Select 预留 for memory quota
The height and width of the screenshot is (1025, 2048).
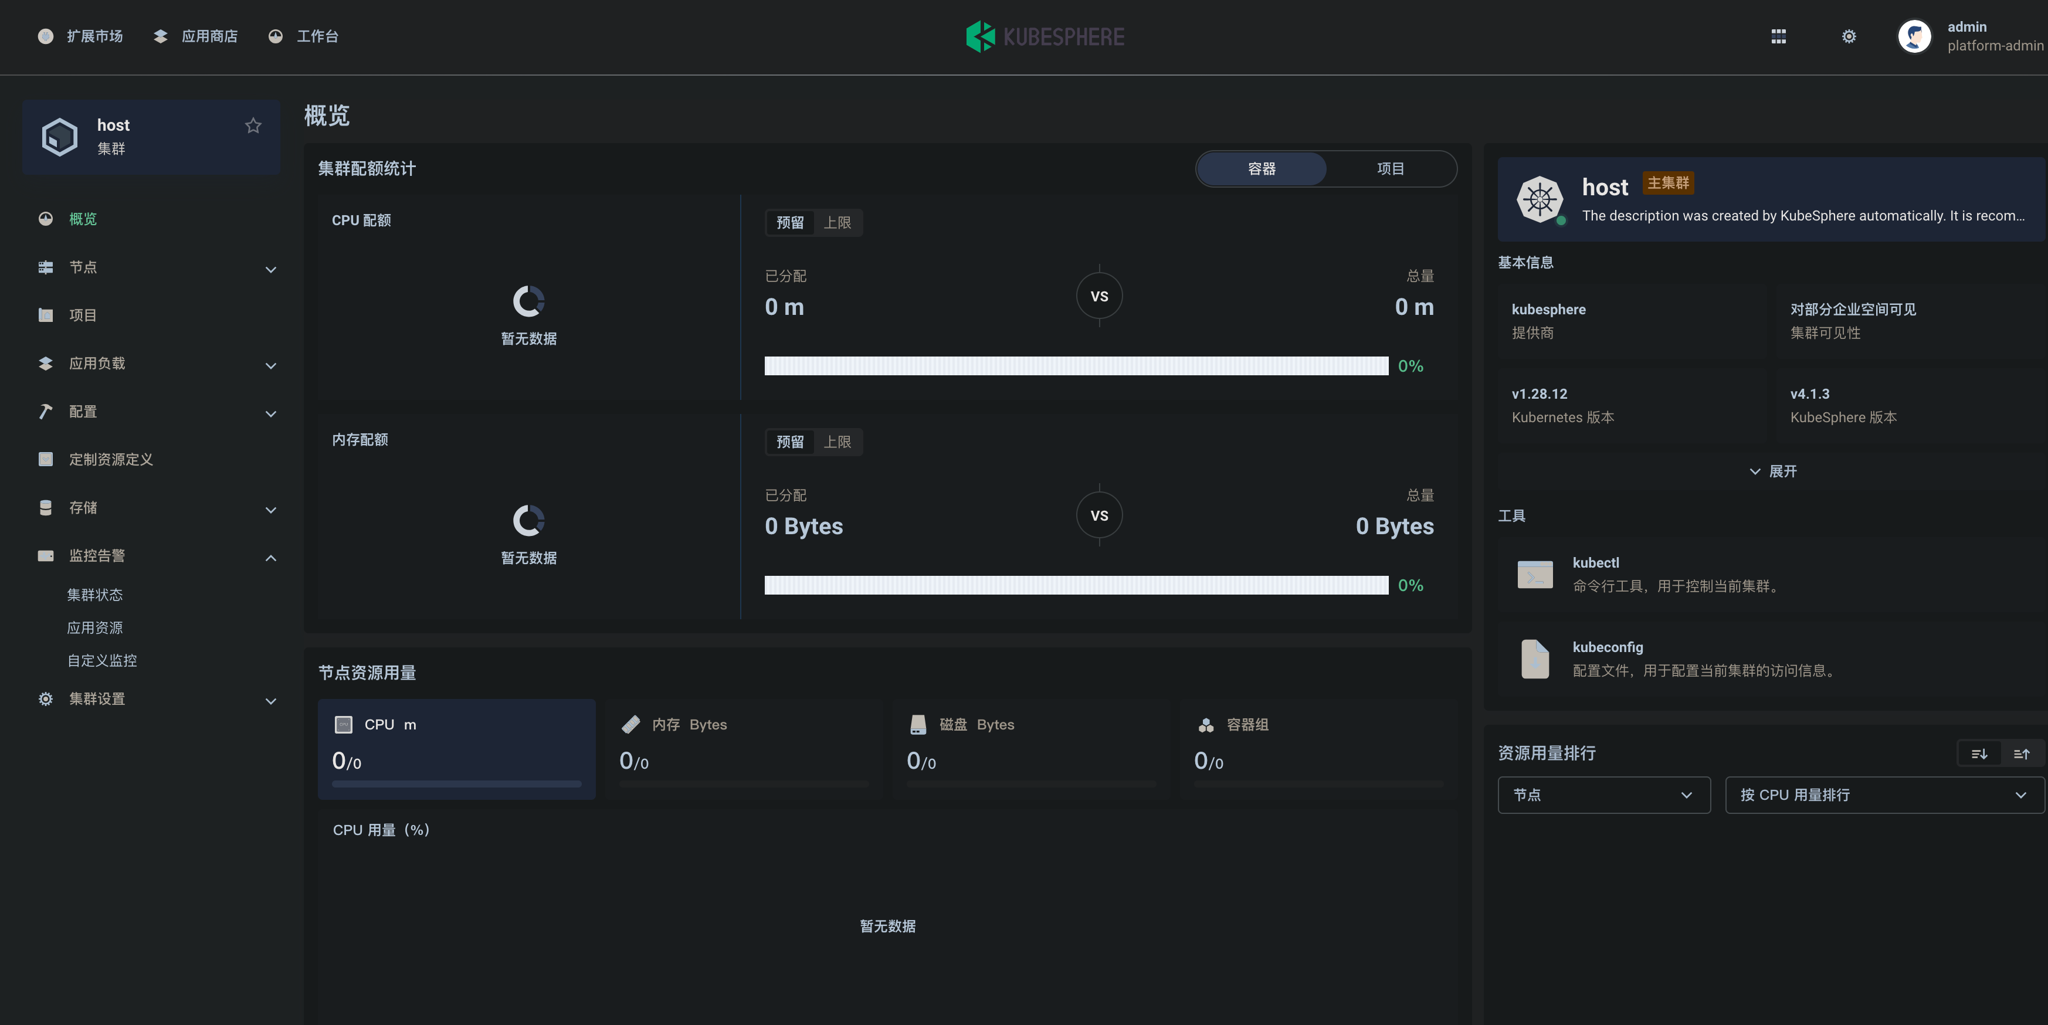[x=790, y=442]
